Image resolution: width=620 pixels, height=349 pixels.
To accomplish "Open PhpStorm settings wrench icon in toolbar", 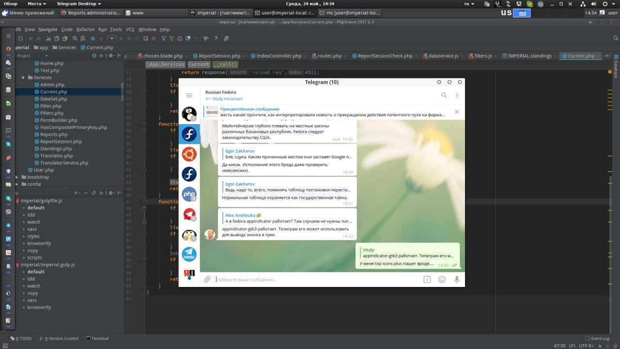I will [x=206, y=39].
